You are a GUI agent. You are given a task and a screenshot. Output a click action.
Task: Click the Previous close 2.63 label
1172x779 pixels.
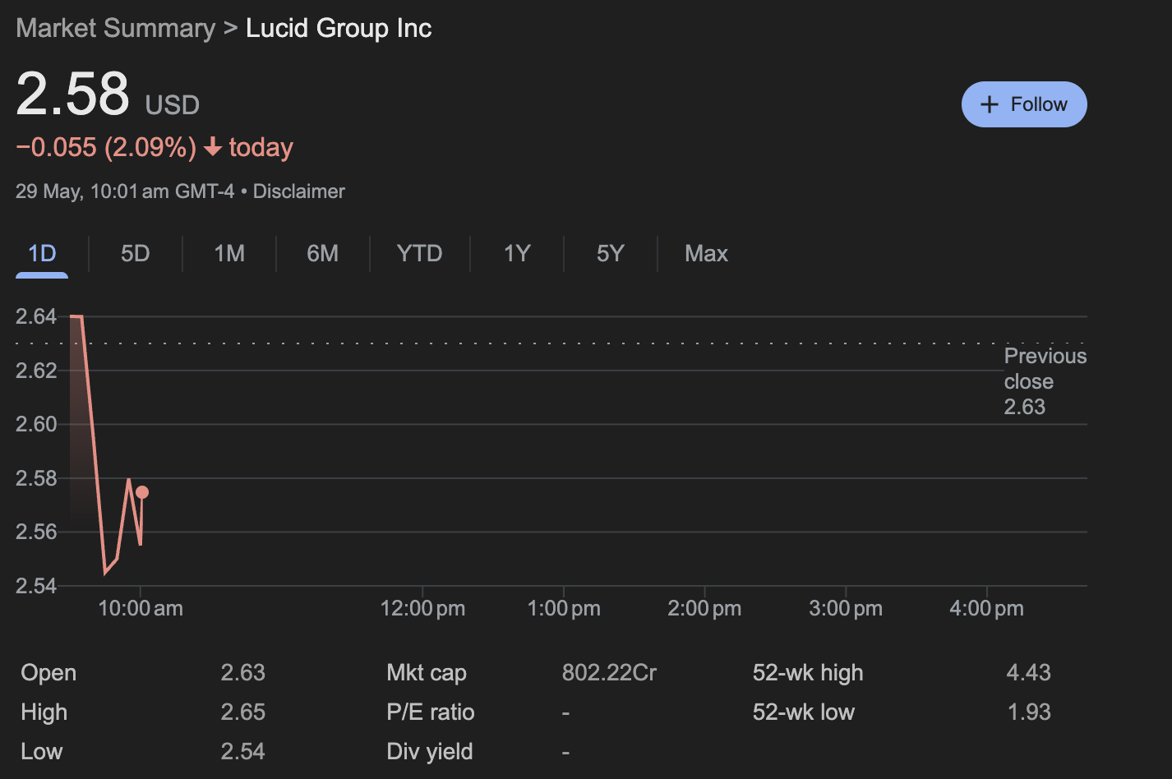pyautogui.click(x=1045, y=381)
